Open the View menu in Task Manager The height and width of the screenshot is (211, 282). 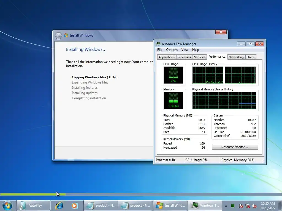(185, 50)
